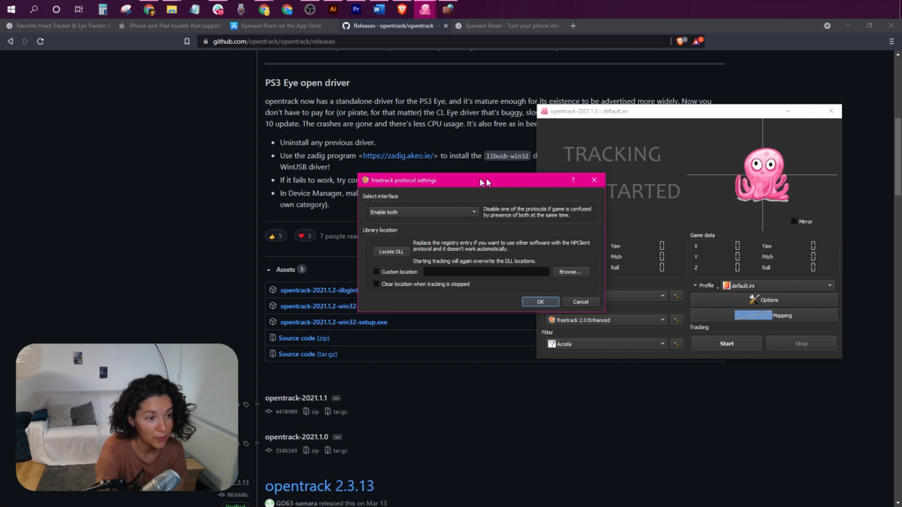Launch Premiere Pro from the taskbar
902x507 pixels.
(356, 9)
